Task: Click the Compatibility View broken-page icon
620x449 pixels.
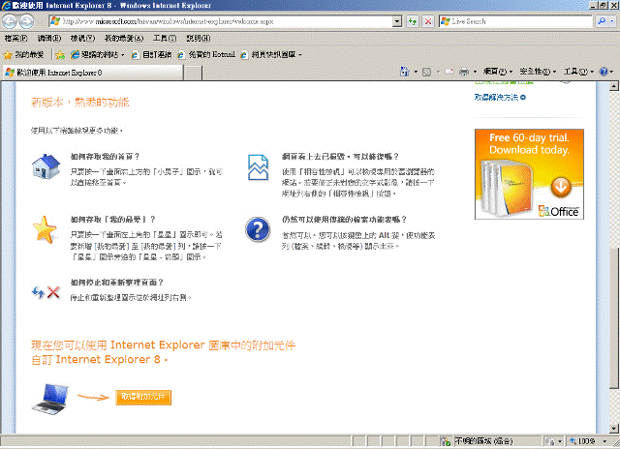Action: click(398, 20)
